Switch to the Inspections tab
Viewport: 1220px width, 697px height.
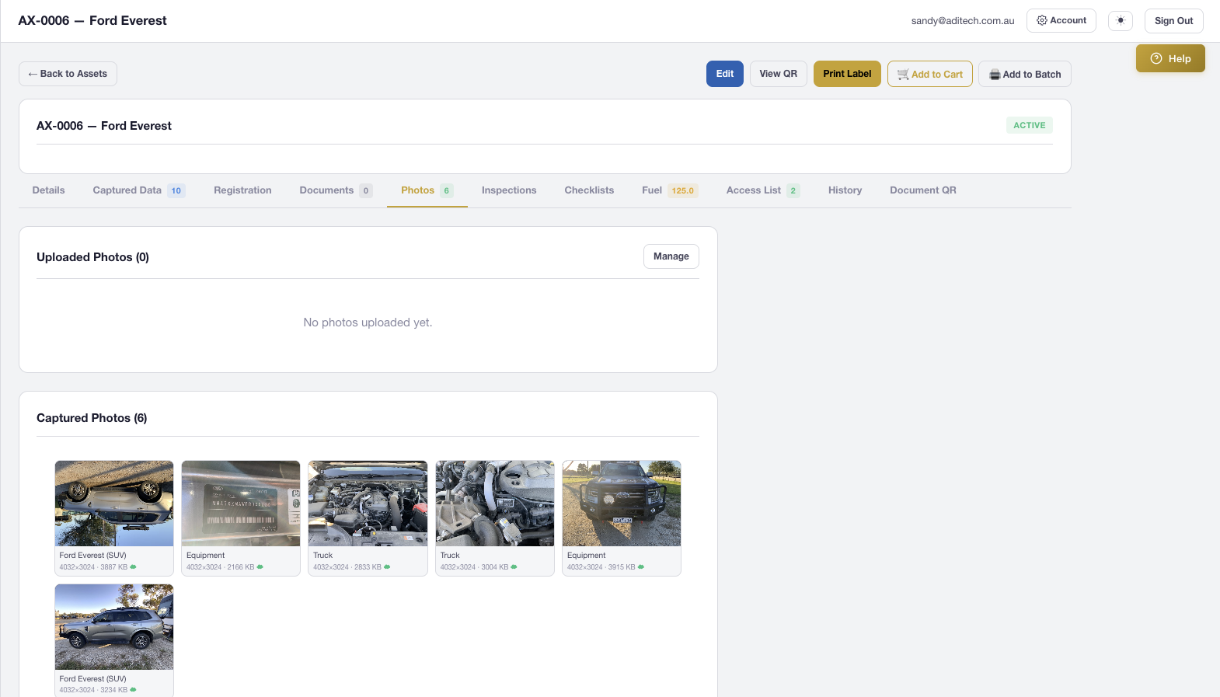[509, 190]
